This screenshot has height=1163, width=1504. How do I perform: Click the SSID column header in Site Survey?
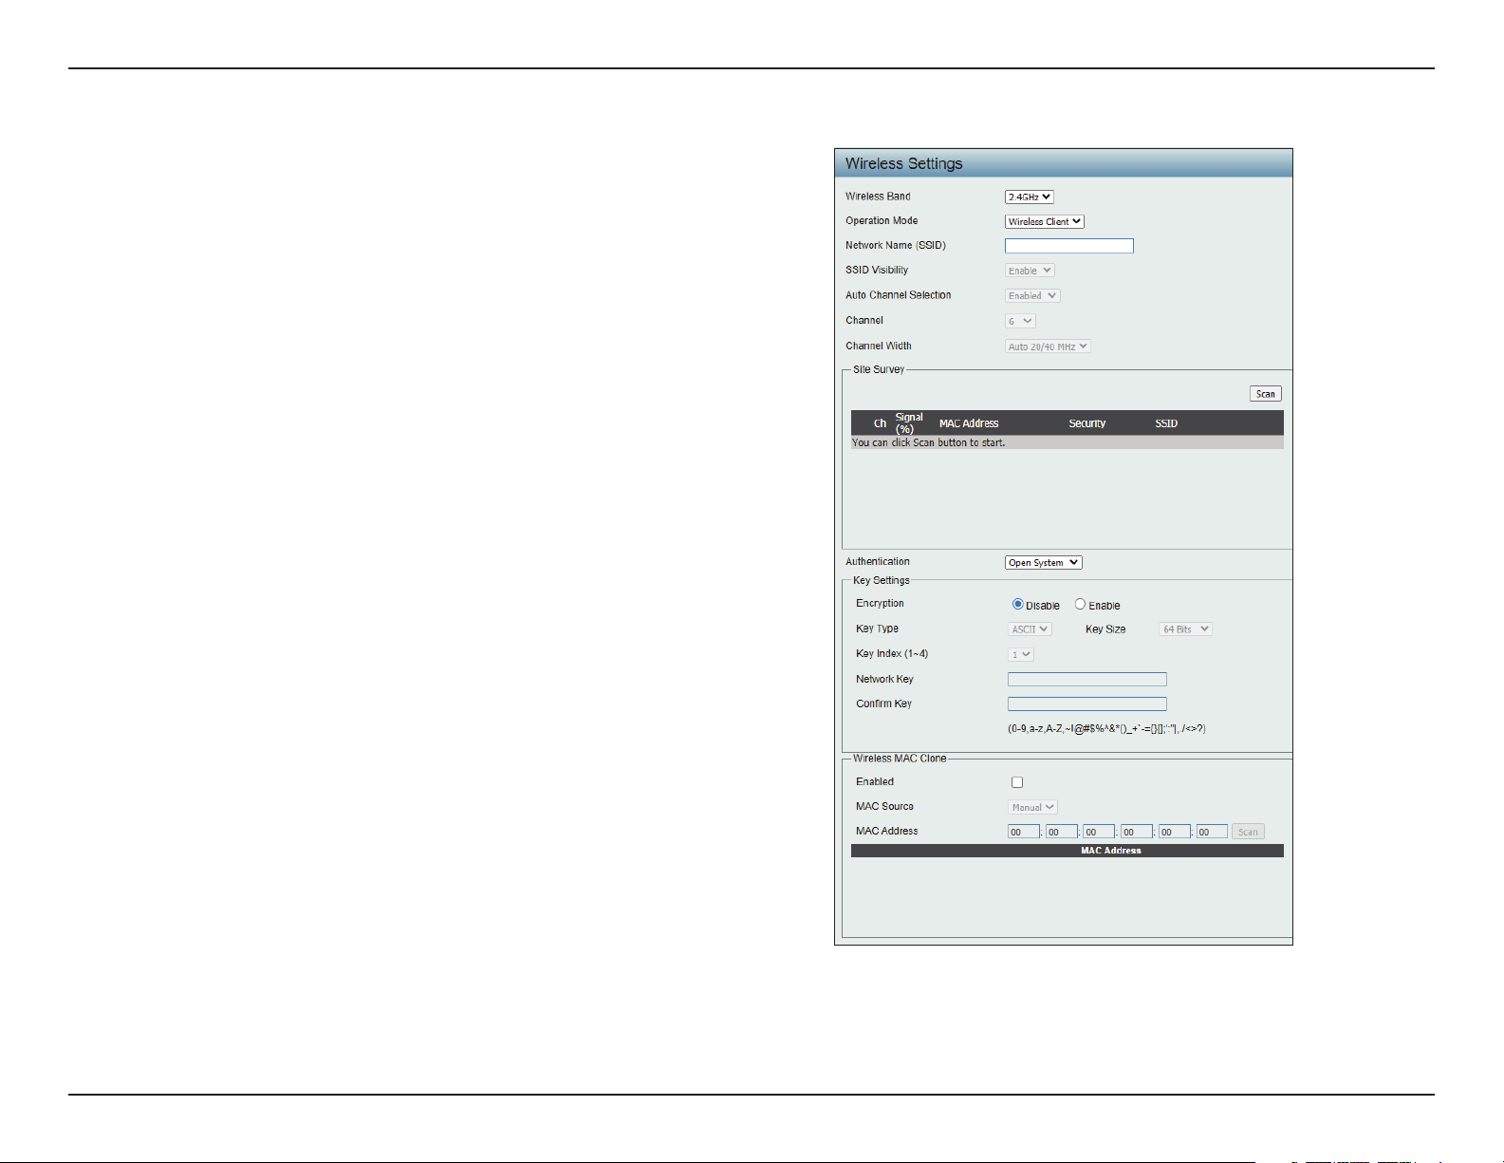[x=1166, y=423]
